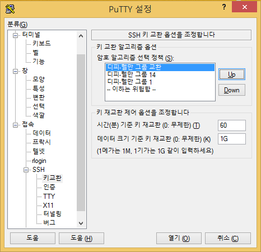Open TTY settings
Viewport: 261px width, 252px height.
click(x=49, y=197)
